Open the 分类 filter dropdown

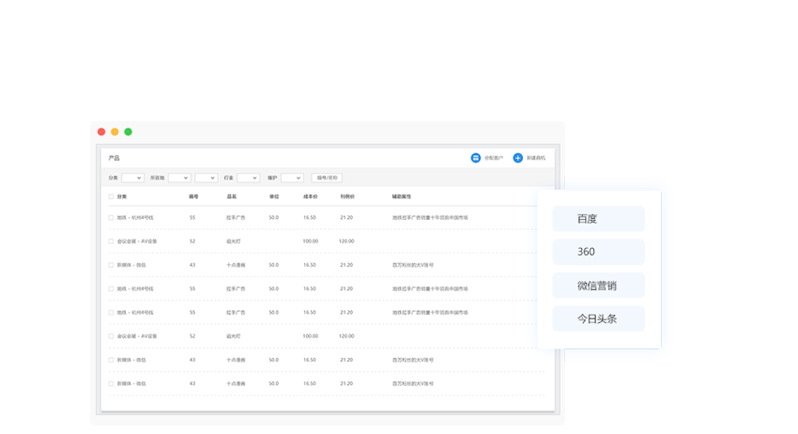[x=132, y=178]
